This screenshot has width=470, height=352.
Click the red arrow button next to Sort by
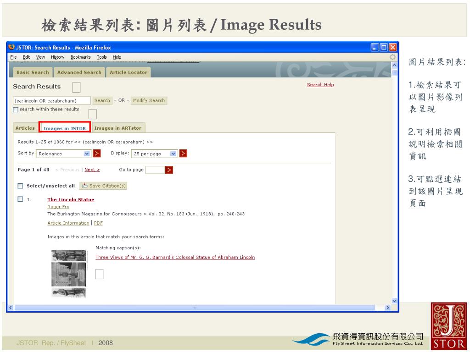coord(96,154)
